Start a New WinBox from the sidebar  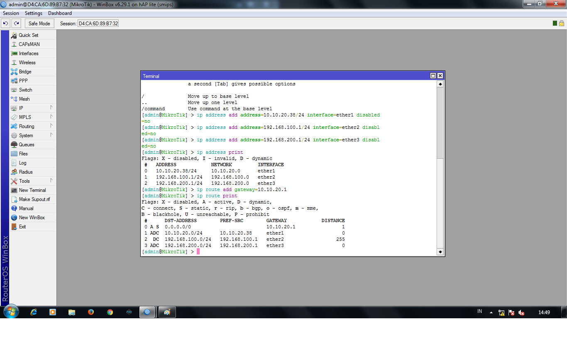coord(32,218)
